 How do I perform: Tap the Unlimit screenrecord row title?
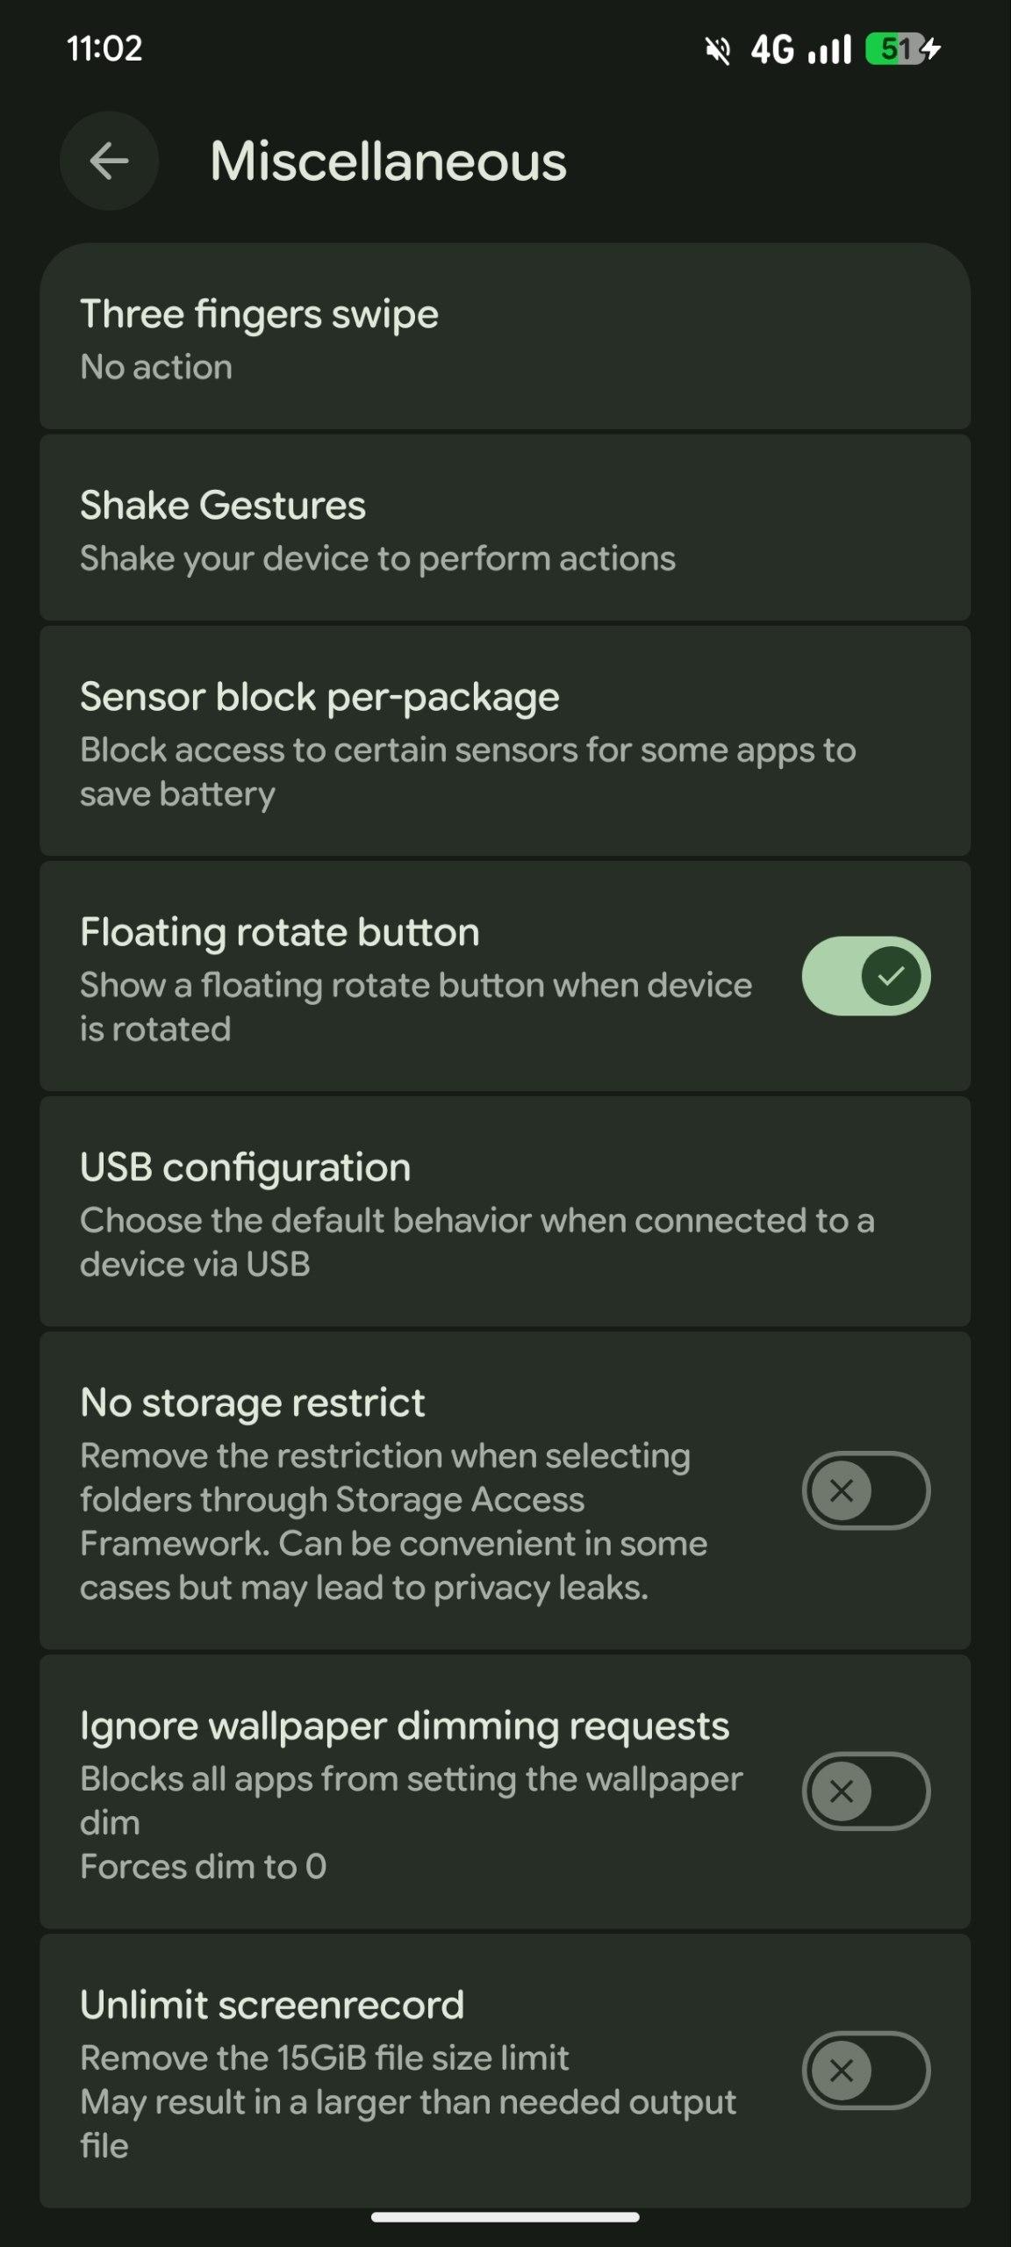point(272,2006)
